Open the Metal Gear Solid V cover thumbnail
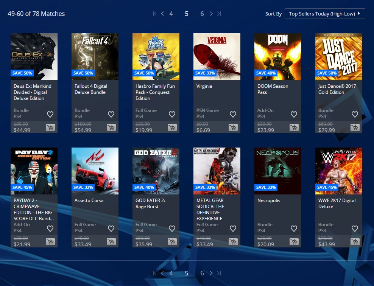 217,171
